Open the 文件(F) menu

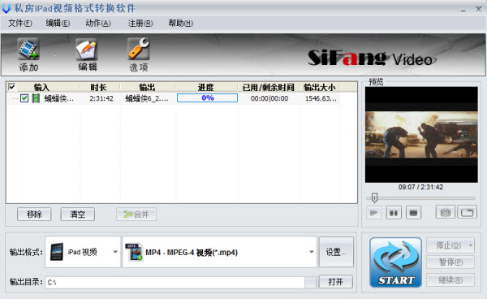tap(19, 24)
